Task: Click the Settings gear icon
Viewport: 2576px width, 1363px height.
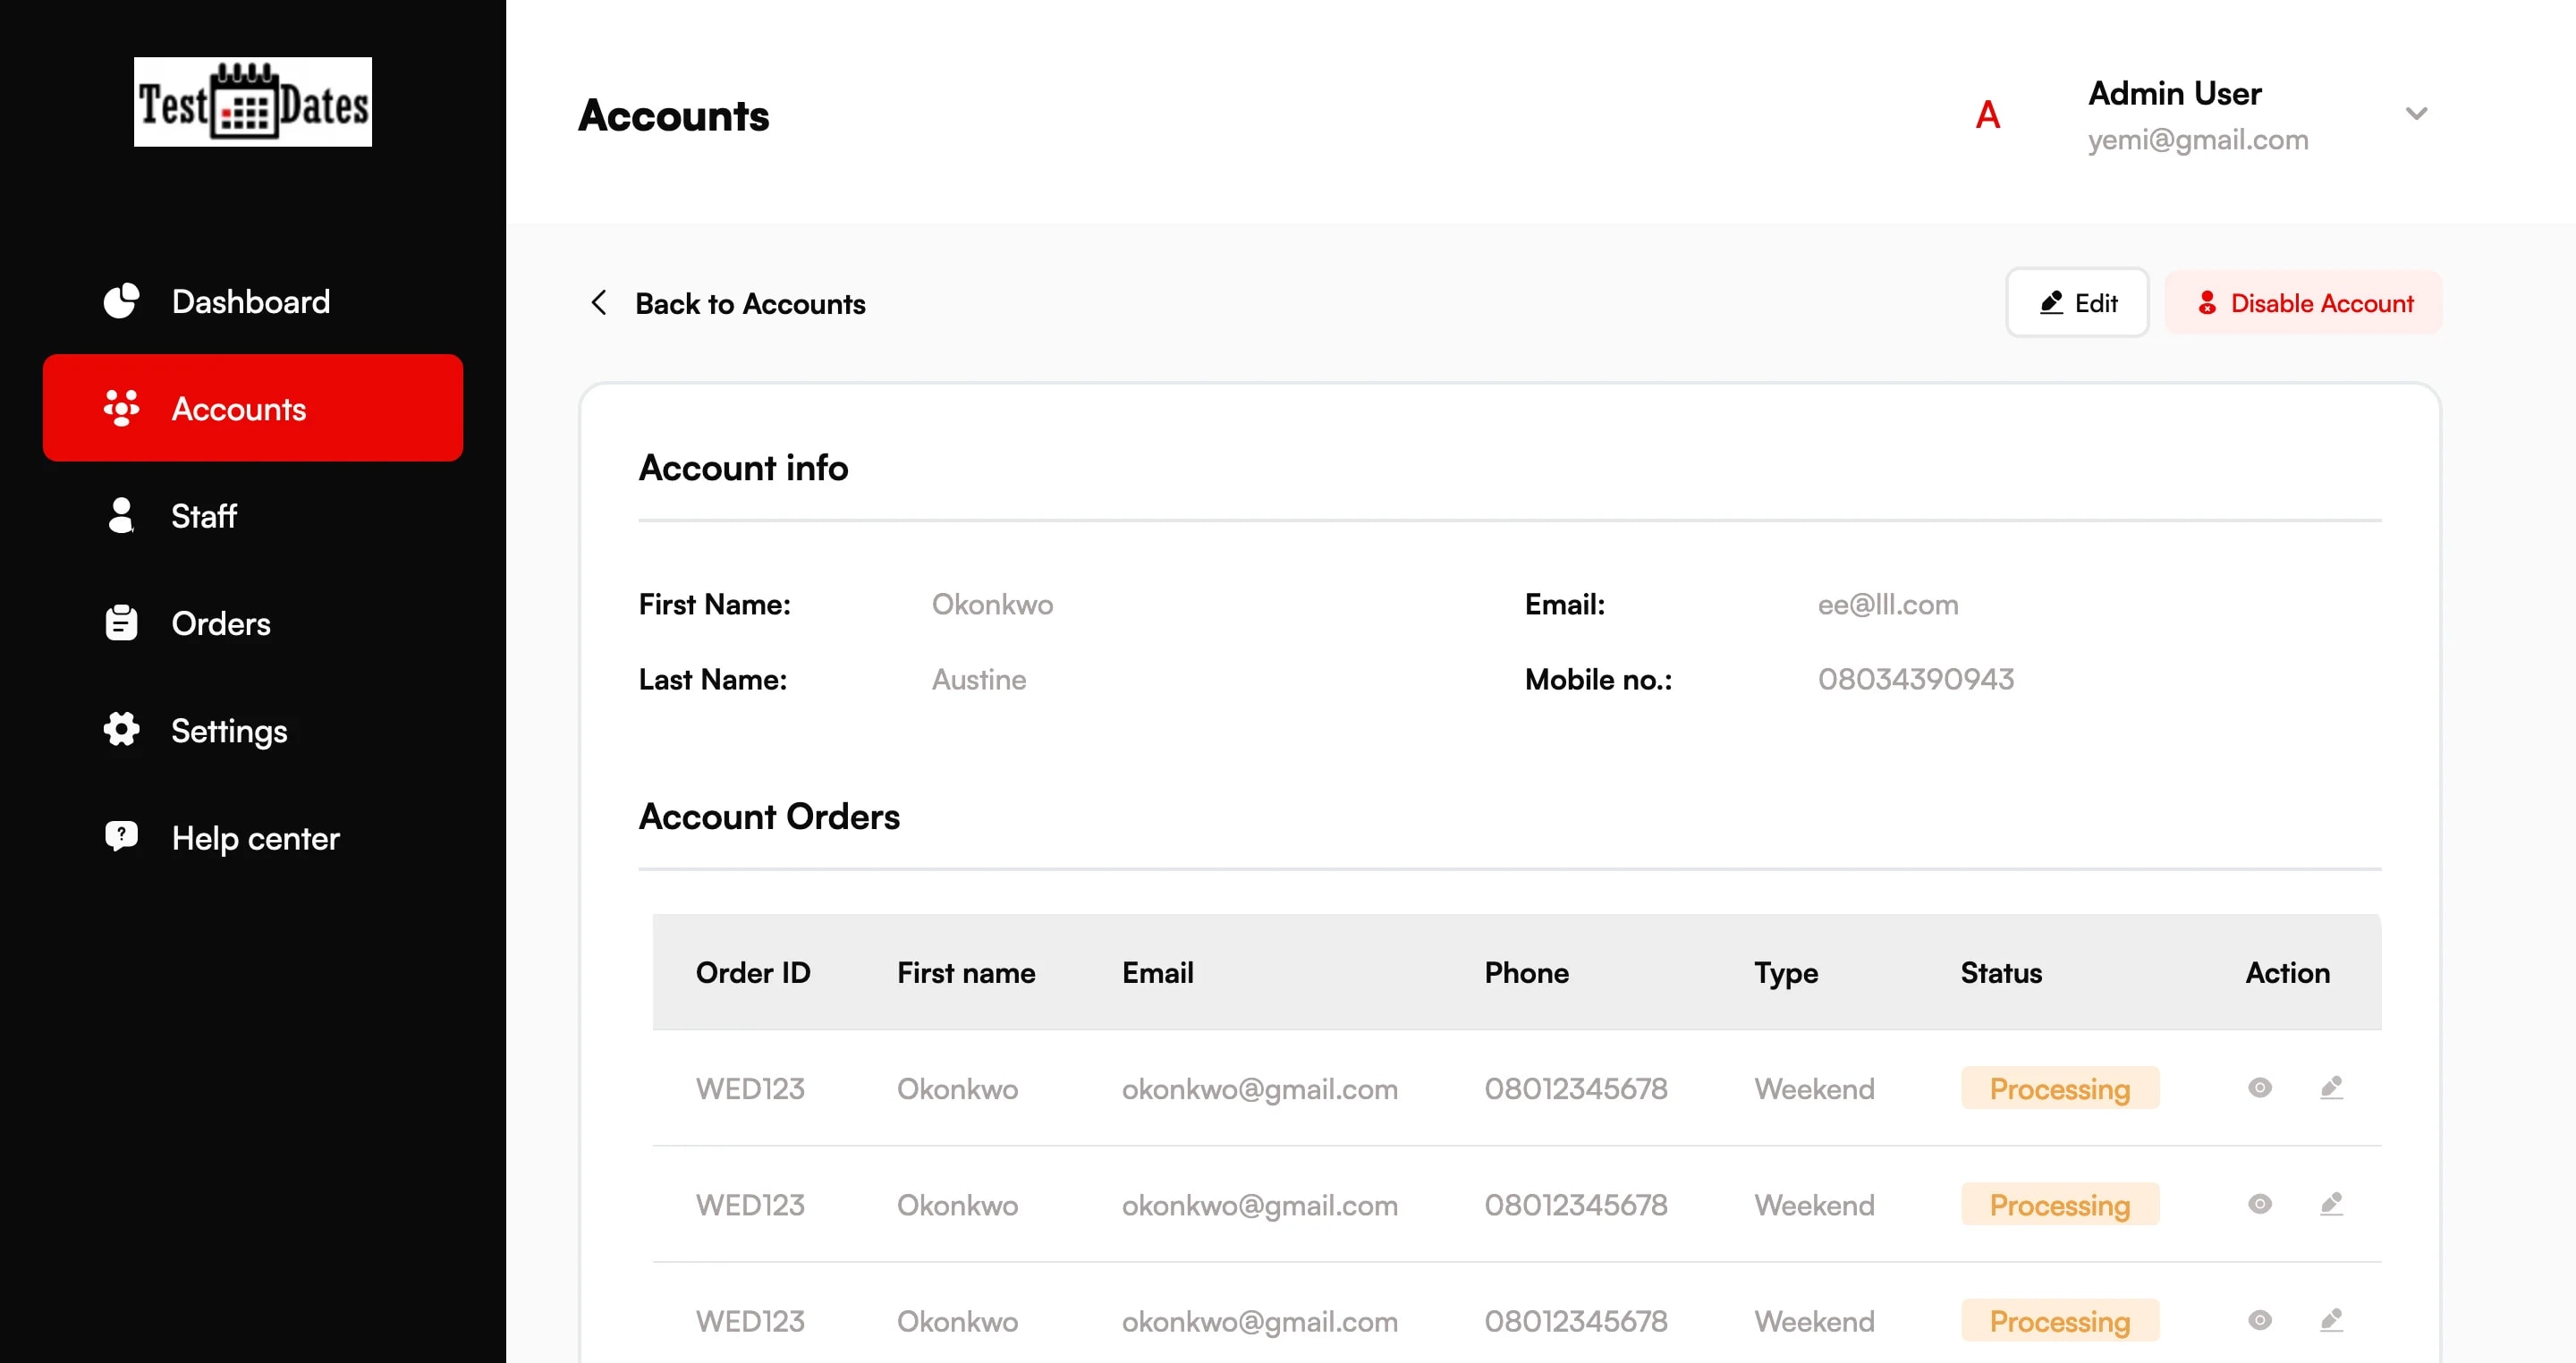Action: (x=121, y=730)
